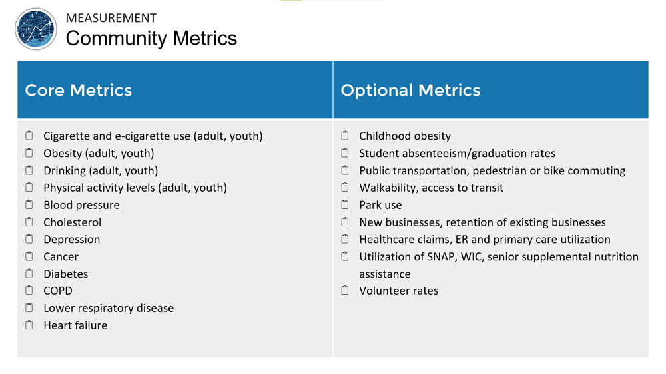This screenshot has width=666, height=374.
Task: Click the clipboard icon beside Depression
Action: pyautogui.click(x=29, y=239)
